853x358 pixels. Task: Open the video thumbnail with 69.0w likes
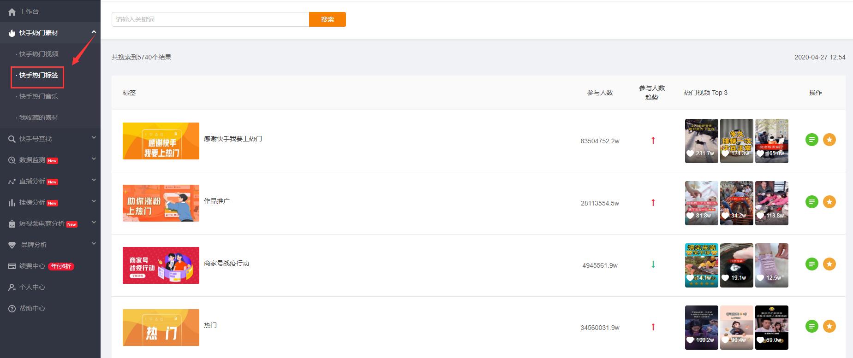point(772,328)
